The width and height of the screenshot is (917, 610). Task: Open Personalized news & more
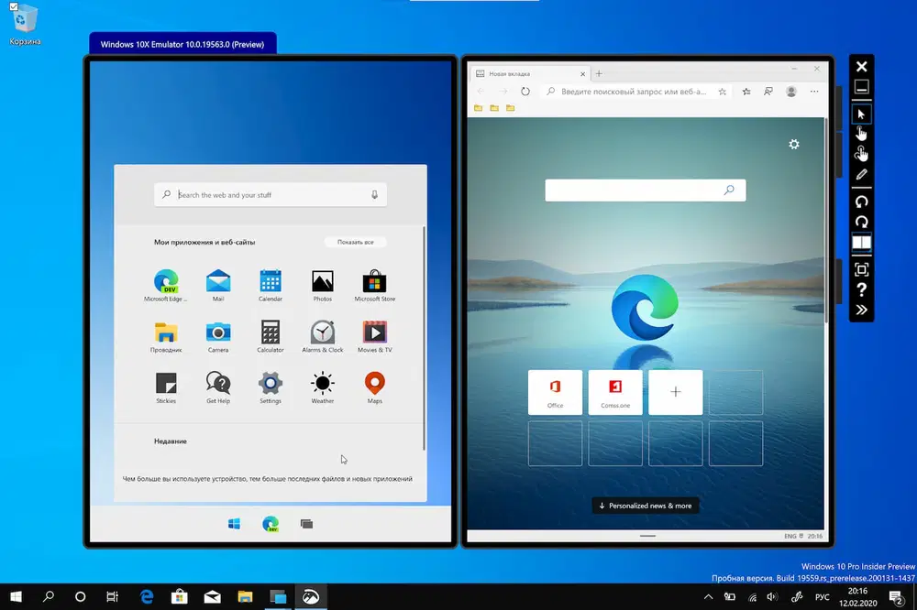(x=646, y=505)
